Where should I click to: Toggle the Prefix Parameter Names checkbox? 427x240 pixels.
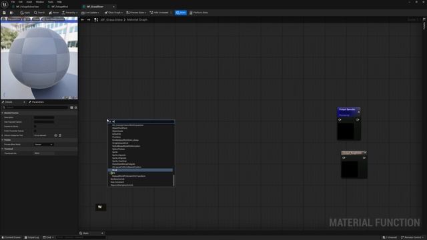(35, 131)
